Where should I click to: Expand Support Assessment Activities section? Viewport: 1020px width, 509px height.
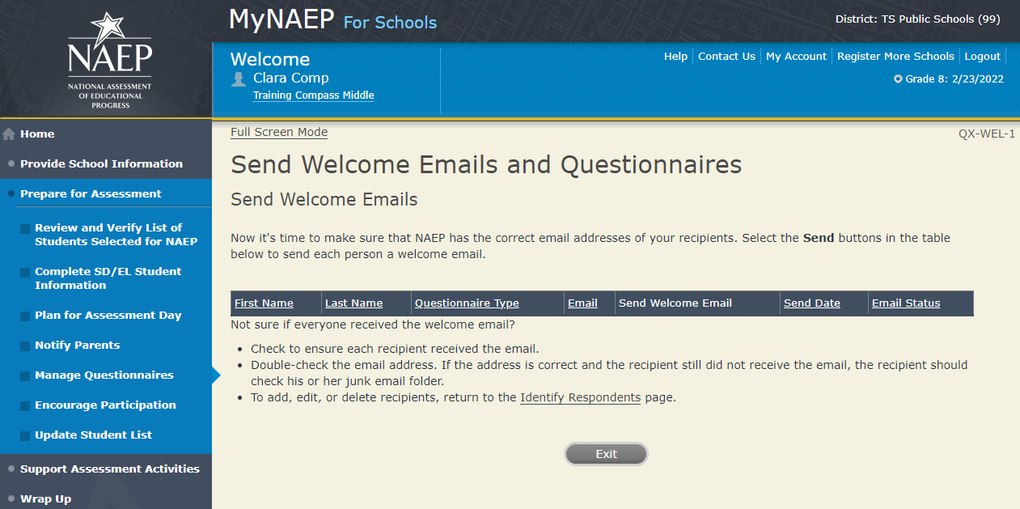tap(109, 469)
